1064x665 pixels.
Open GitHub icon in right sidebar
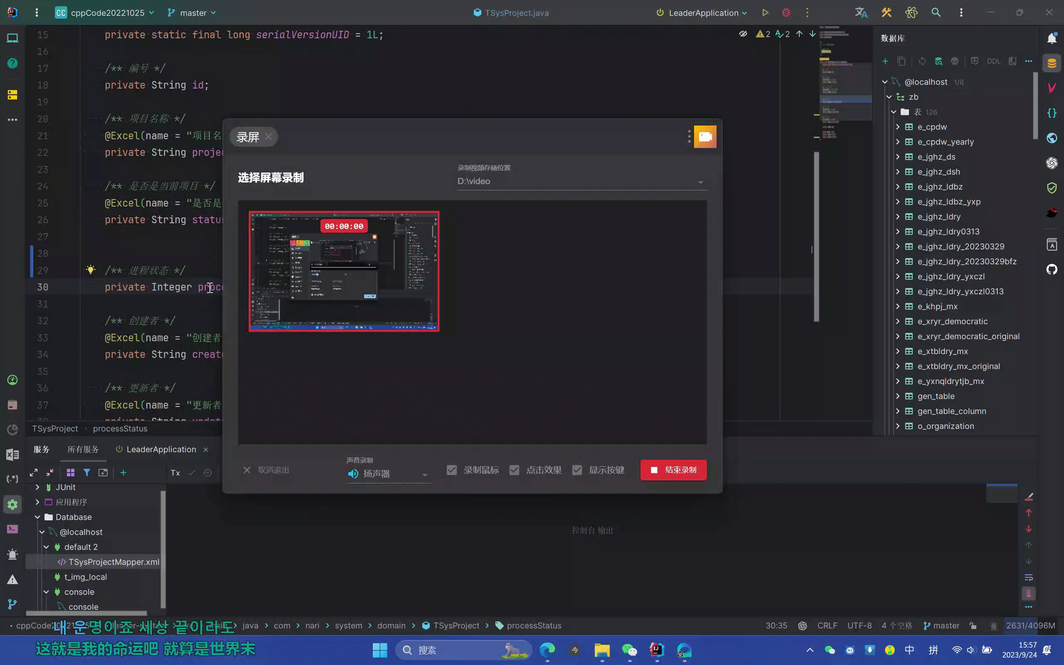point(1052,269)
